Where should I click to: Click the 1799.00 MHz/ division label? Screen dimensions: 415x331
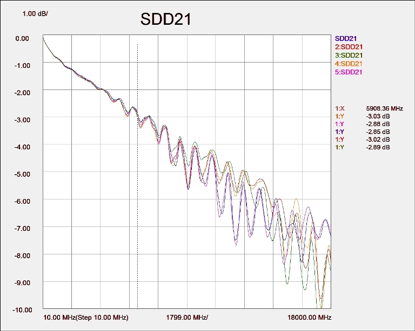(187, 318)
